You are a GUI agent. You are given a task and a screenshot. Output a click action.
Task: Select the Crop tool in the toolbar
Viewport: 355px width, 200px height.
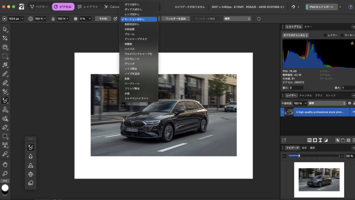coord(5,38)
